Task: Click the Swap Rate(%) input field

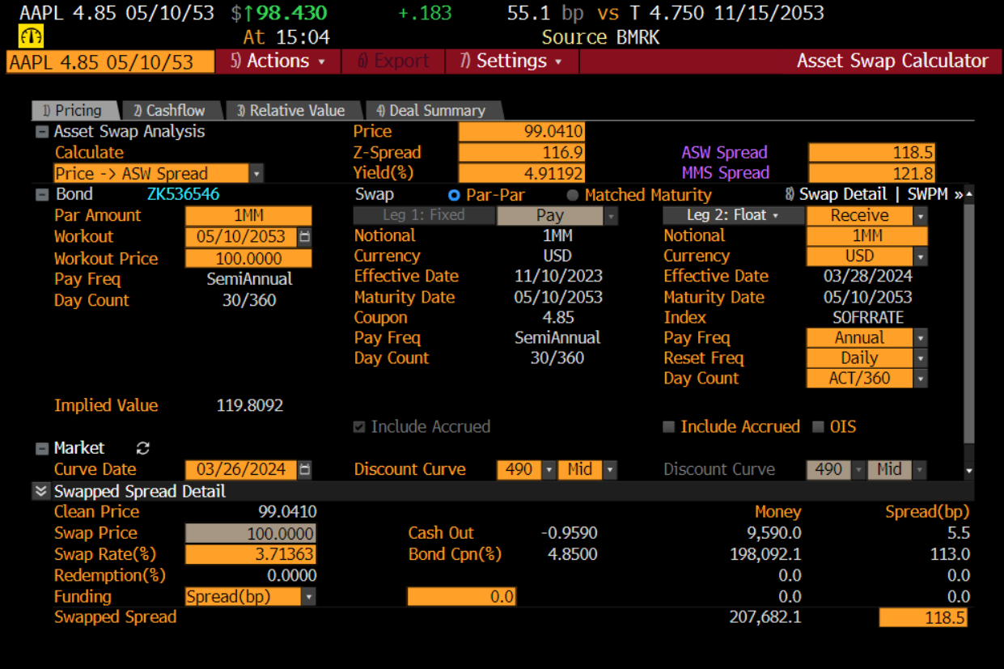Action: point(250,554)
